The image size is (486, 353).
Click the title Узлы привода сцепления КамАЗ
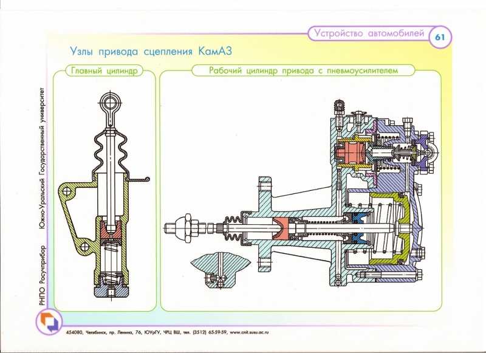click(151, 51)
